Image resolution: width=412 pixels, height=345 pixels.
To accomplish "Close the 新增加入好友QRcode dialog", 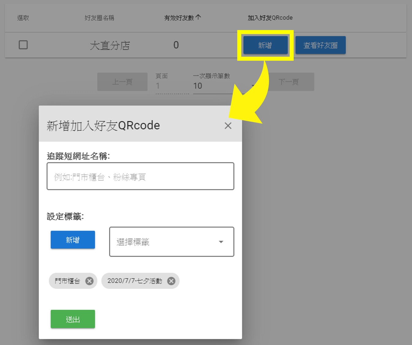I will [x=228, y=126].
